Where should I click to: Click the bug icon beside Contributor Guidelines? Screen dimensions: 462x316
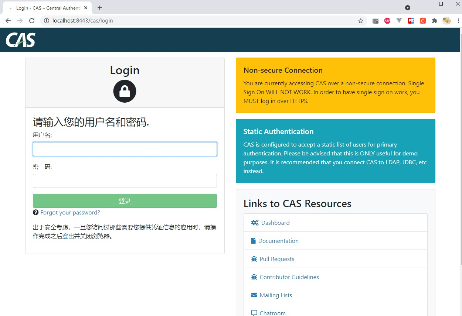[254, 277]
